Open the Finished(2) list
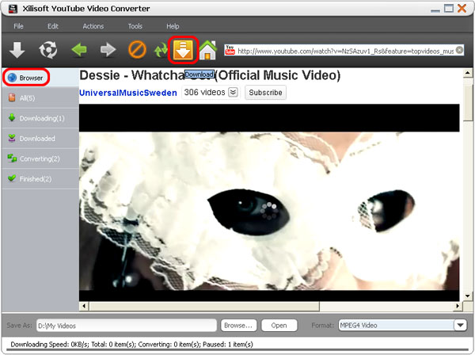Viewport: 475px width, 355px height. pos(40,179)
